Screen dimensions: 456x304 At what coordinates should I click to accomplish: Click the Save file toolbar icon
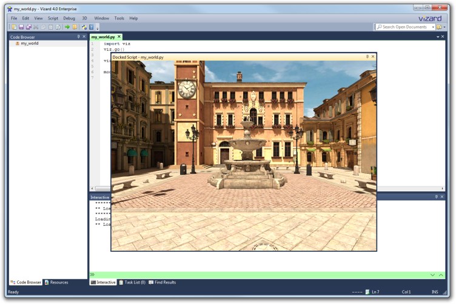tap(21, 27)
